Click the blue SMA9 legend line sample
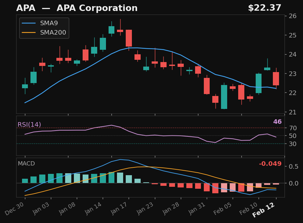Viewport: 303px width, 223px height. 29,23
